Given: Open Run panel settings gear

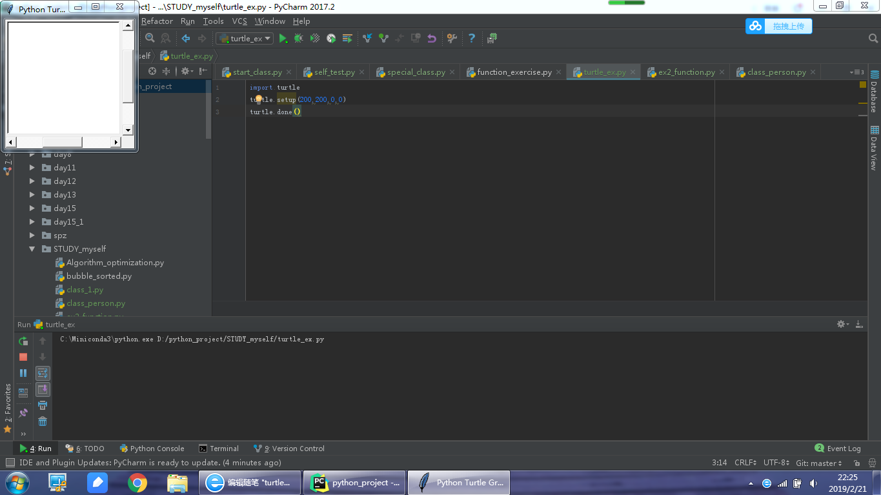Looking at the screenshot, I should (842, 324).
